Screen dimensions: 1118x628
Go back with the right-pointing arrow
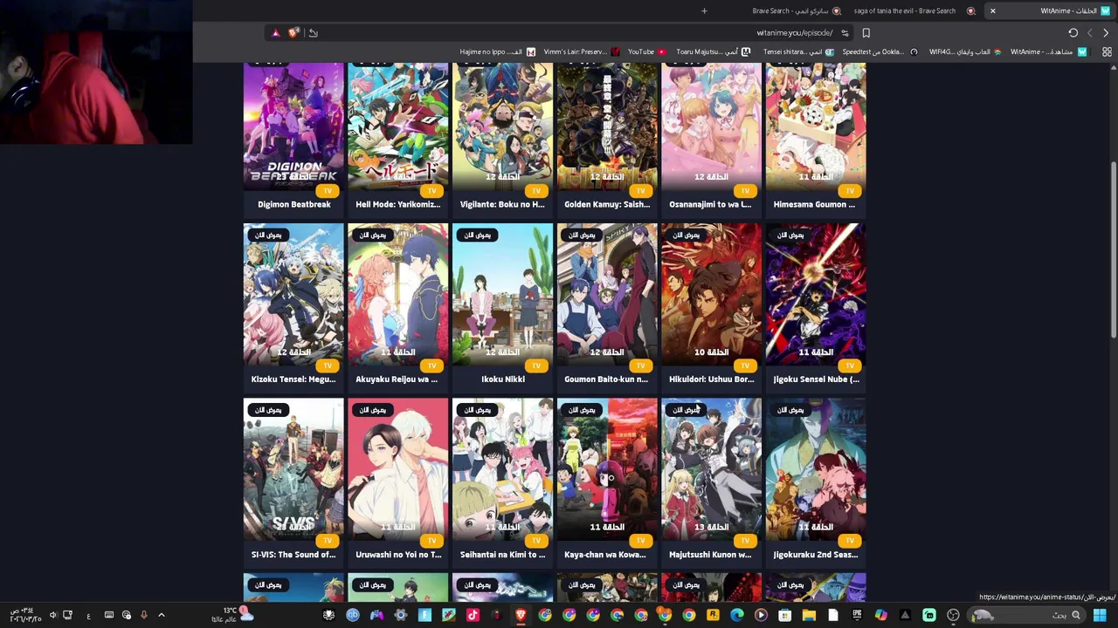point(1105,33)
